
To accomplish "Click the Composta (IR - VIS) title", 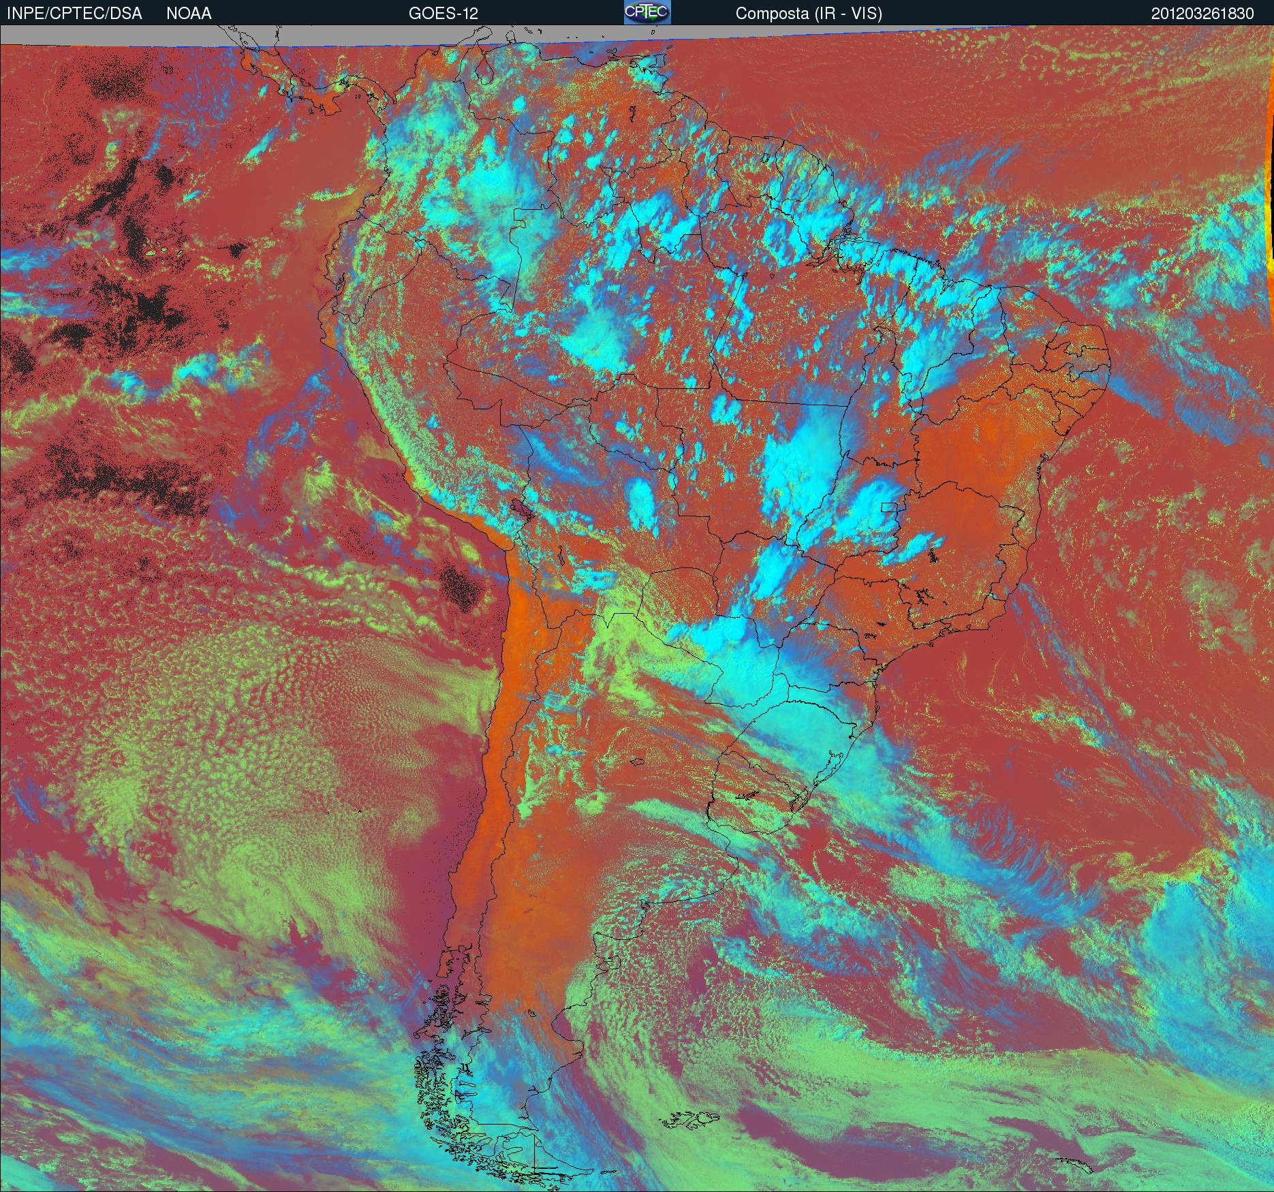I will [x=808, y=14].
